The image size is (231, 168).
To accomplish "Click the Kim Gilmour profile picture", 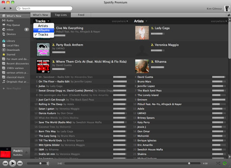I will (227, 8).
